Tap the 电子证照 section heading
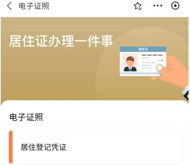The height and width of the screenshot is (165, 190). click(26, 117)
